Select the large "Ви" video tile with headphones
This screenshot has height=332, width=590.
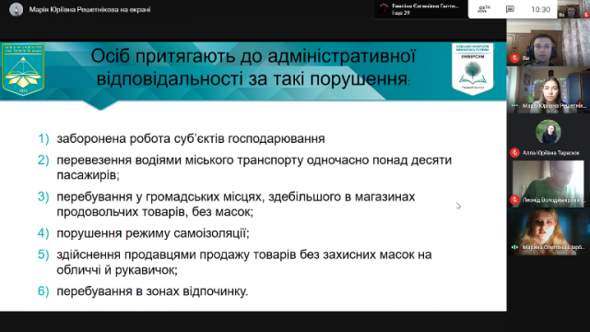(549, 42)
